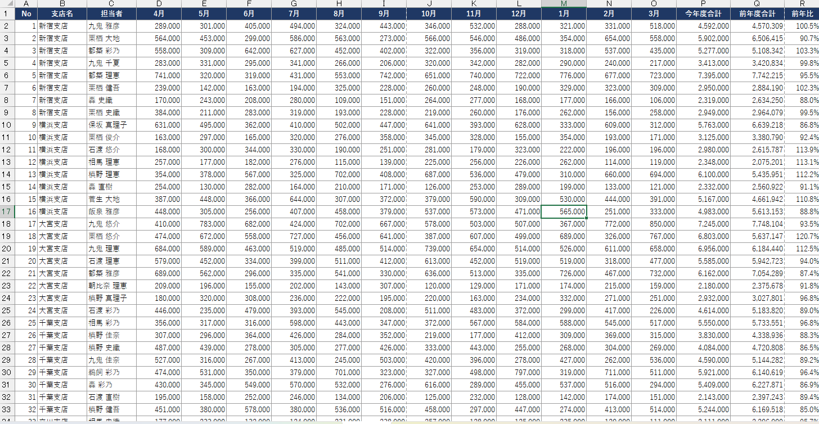Select the cell containing 565,000

pyautogui.click(x=564, y=211)
